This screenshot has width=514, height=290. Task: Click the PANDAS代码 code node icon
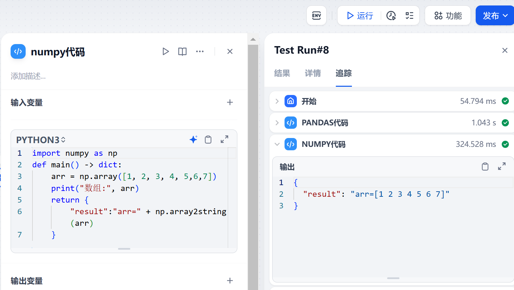(291, 123)
